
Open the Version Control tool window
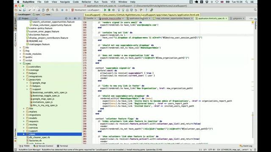pyautogui.click(x=44, y=146)
